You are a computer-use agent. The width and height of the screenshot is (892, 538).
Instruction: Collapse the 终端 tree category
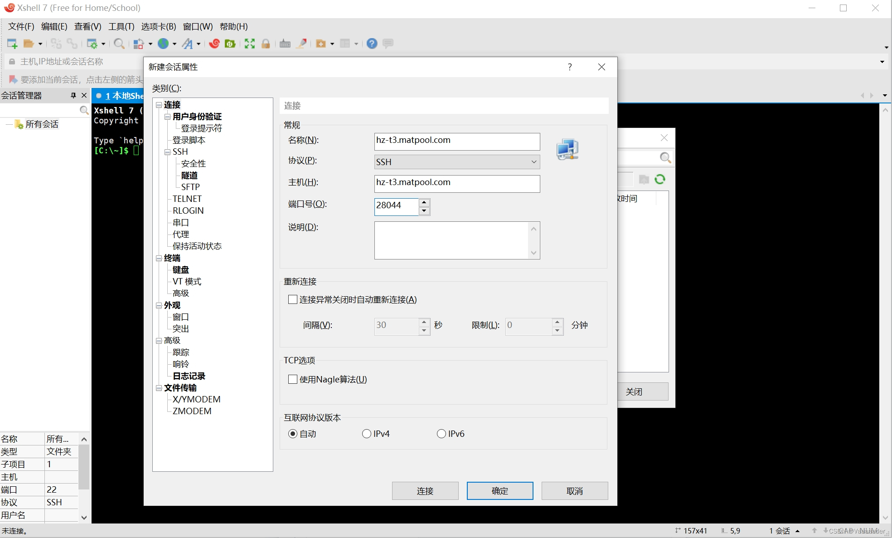click(159, 258)
